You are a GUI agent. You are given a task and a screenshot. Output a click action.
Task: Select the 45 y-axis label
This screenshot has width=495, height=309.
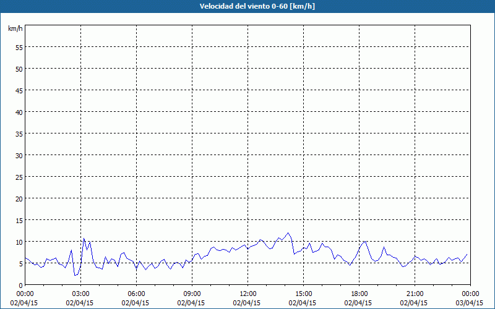pyautogui.click(x=19, y=90)
